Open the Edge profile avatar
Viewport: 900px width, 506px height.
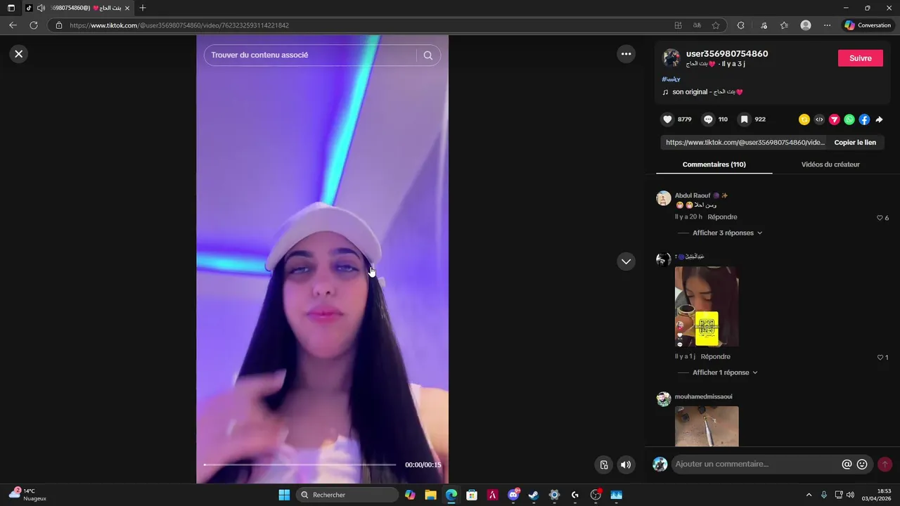coord(806,25)
